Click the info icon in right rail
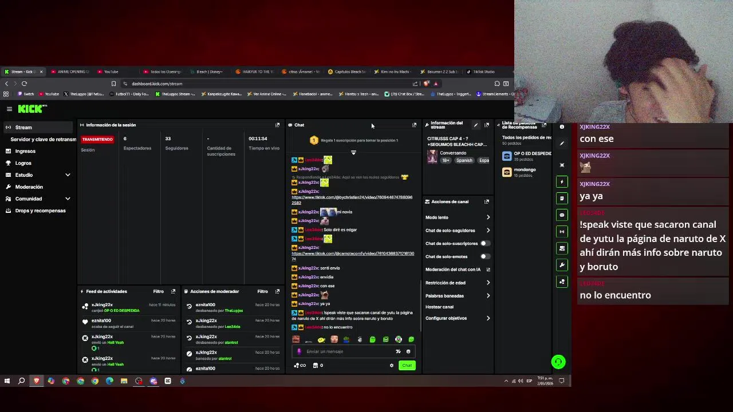This screenshot has height=412, width=733. (x=562, y=127)
